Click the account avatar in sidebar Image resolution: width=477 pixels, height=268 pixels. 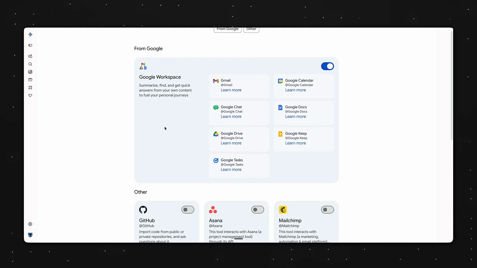coord(30,235)
